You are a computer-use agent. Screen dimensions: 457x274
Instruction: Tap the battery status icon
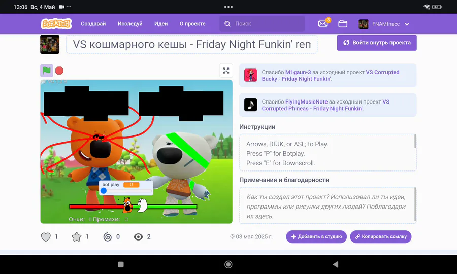(x=437, y=7)
